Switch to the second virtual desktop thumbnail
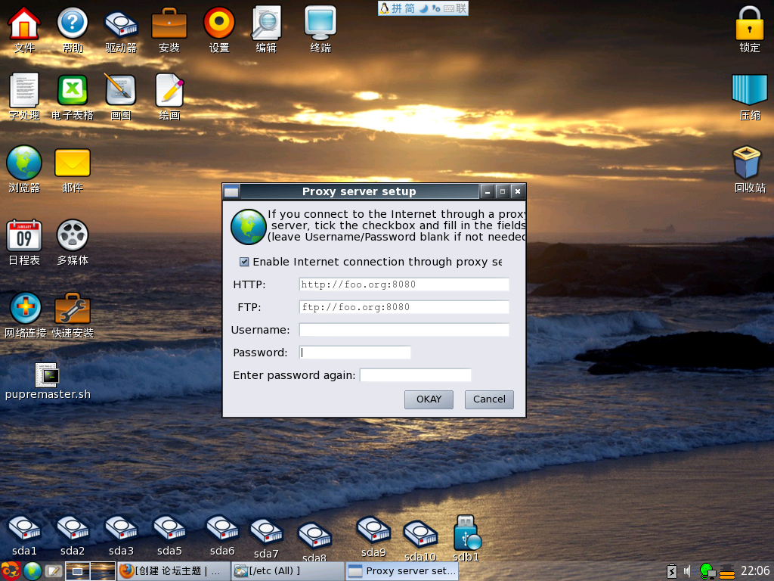The image size is (774, 581). coord(103,571)
